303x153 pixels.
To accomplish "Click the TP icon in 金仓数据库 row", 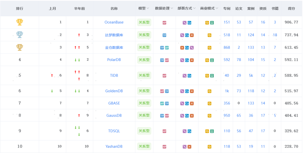I will pyautogui.click(x=162, y=48).
